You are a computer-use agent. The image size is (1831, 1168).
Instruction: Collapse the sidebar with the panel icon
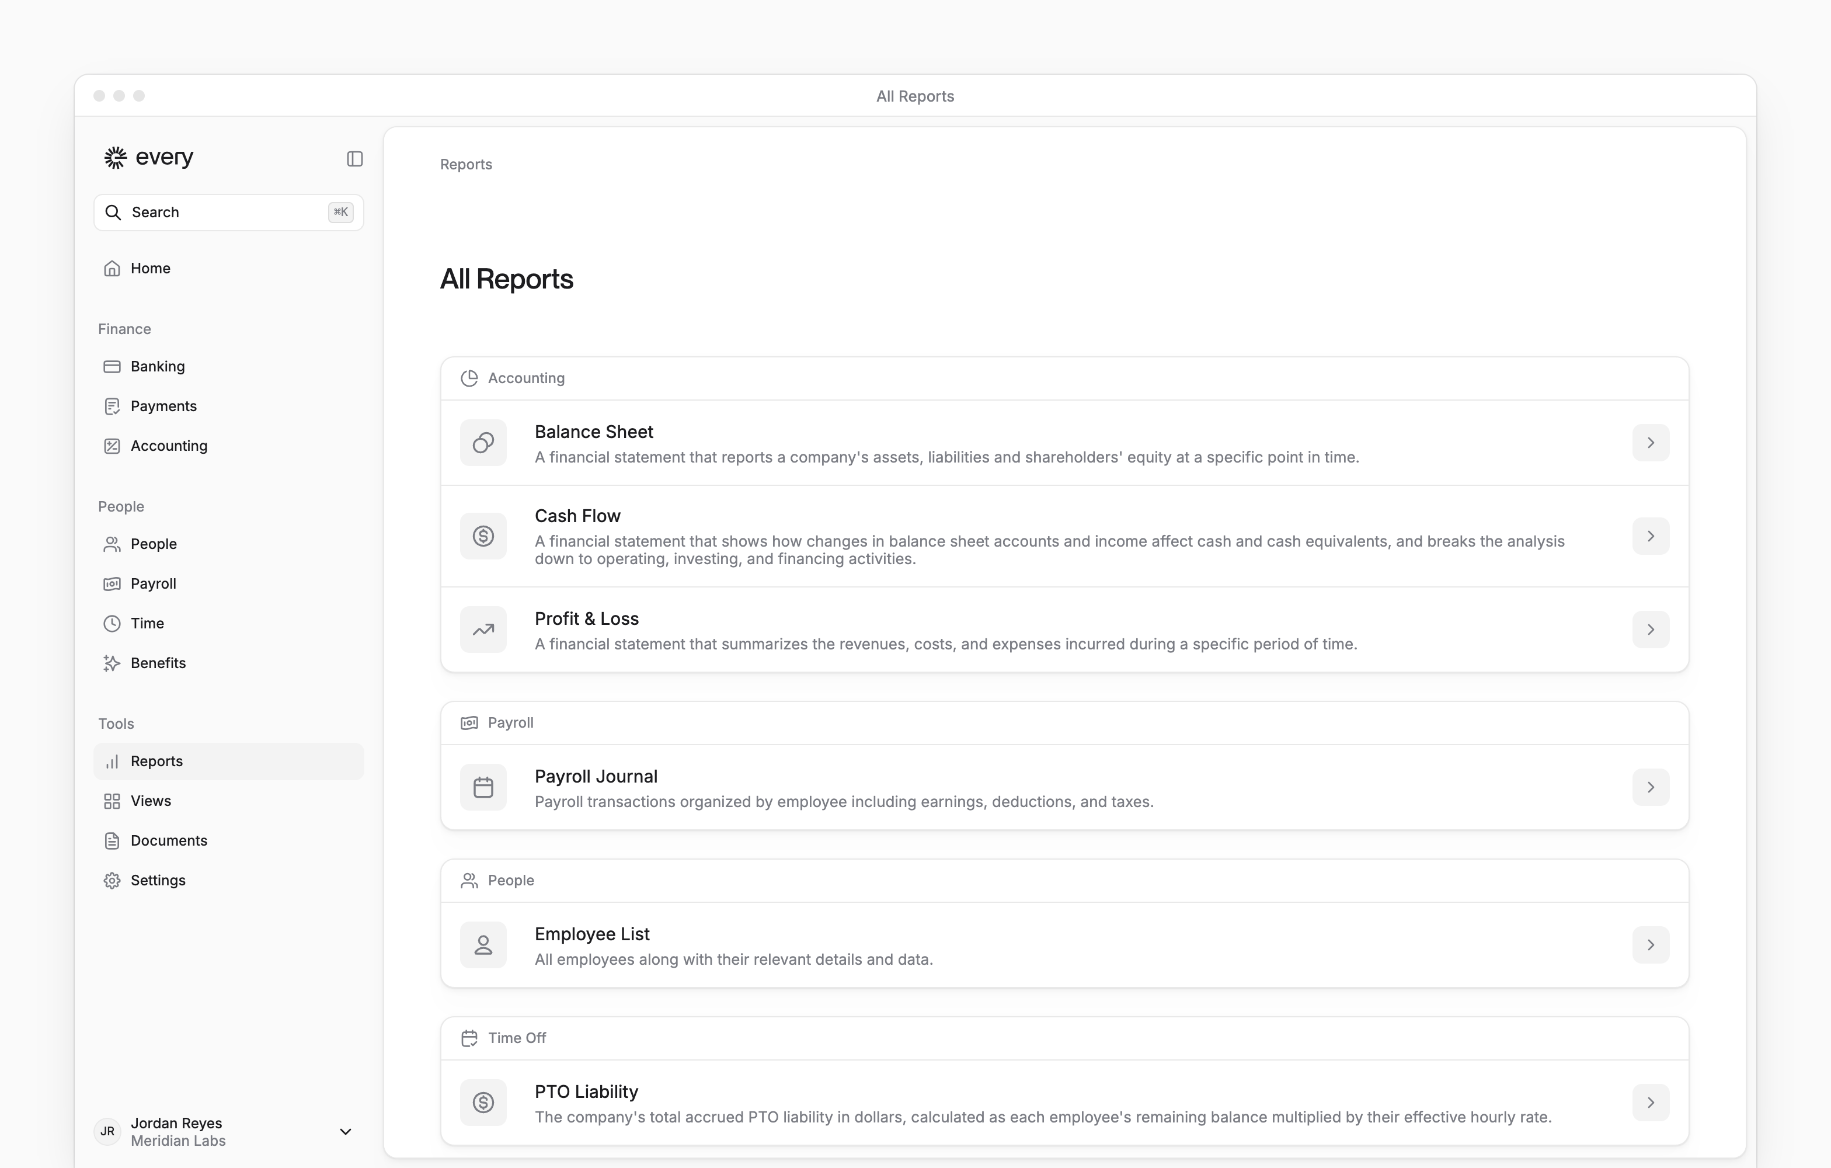coord(354,158)
